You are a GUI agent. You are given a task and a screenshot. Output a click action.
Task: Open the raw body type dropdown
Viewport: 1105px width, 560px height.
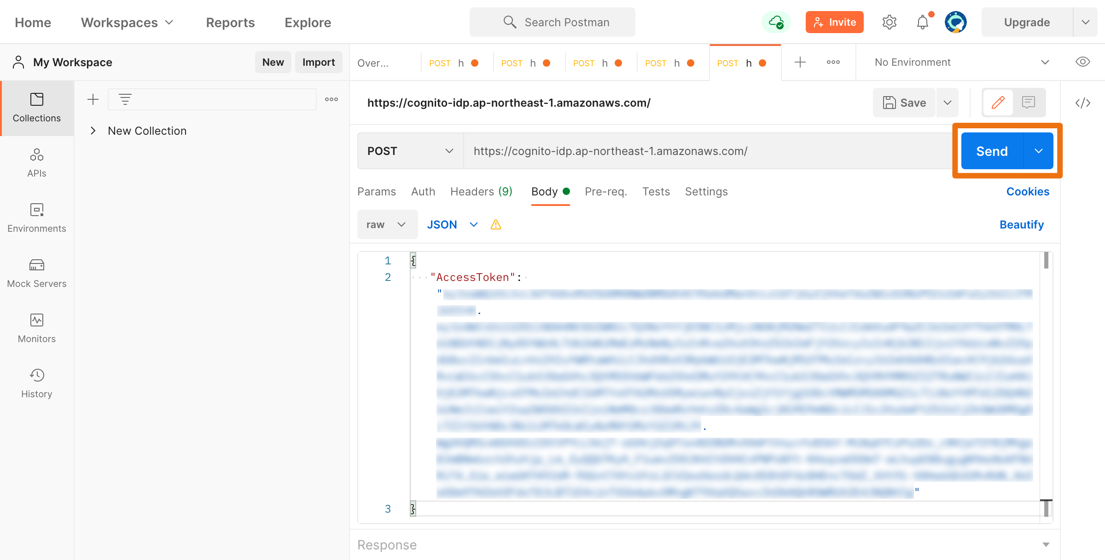(x=388, y=224)
